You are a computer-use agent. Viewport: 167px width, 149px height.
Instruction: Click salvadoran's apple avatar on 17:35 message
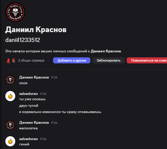click(x=10, y=96)
